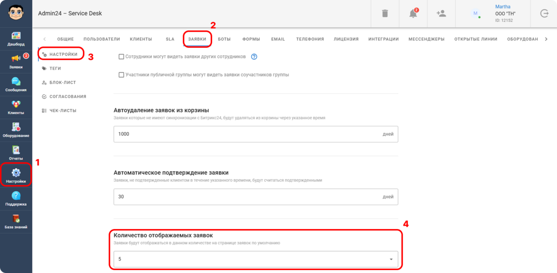This screenshot has width=557, height=273.
Task: Switch to the ЗАЯВКИ tab
Action: [197, 39]
